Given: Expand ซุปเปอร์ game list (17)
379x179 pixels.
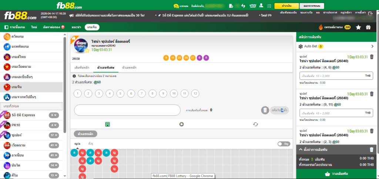Looking at the screenshot, I should click(54, 135).
